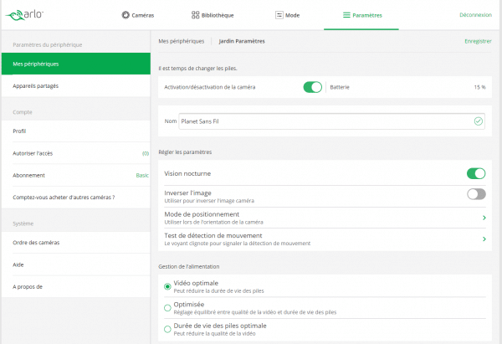The height and width of the screenshot is (344, 502).
Task: Disable the camera activation toggle
Action: pos(312,87)
